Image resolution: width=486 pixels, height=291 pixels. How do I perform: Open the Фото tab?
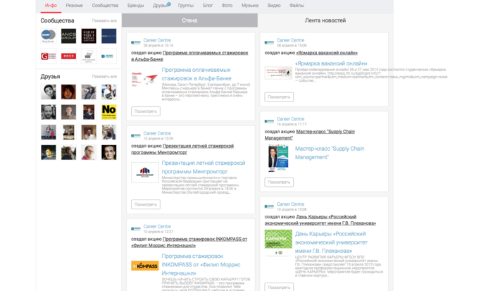(227, 6)
